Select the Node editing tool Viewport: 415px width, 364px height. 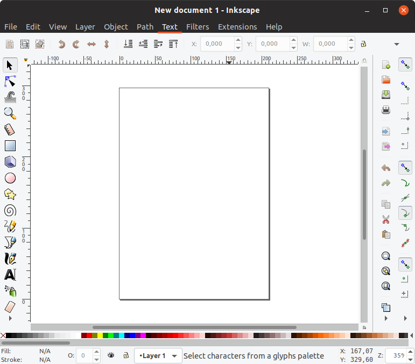(x=10, y=81)
